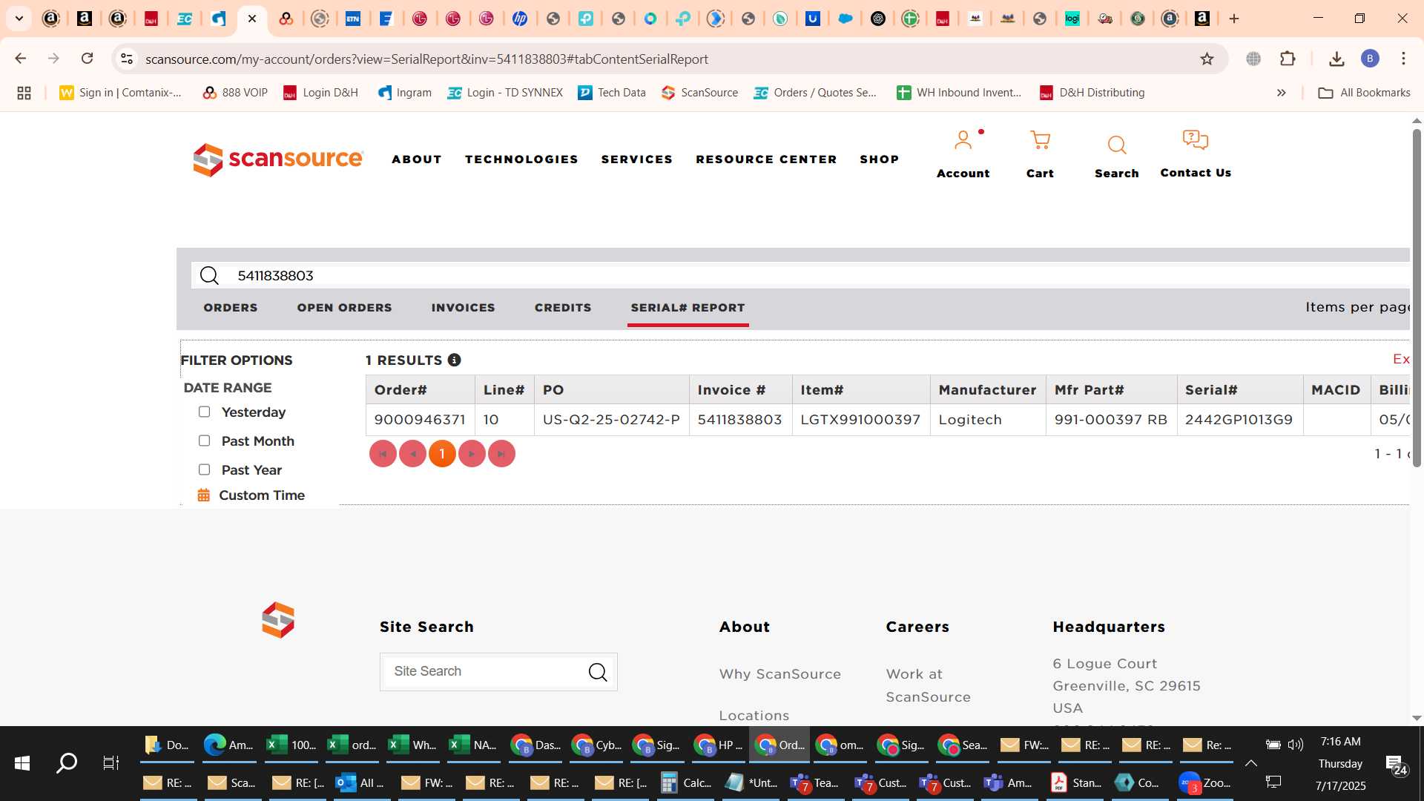This screenshot has width=1424, height=801.
Task: Go to first page of results
Action: point(383,454)
